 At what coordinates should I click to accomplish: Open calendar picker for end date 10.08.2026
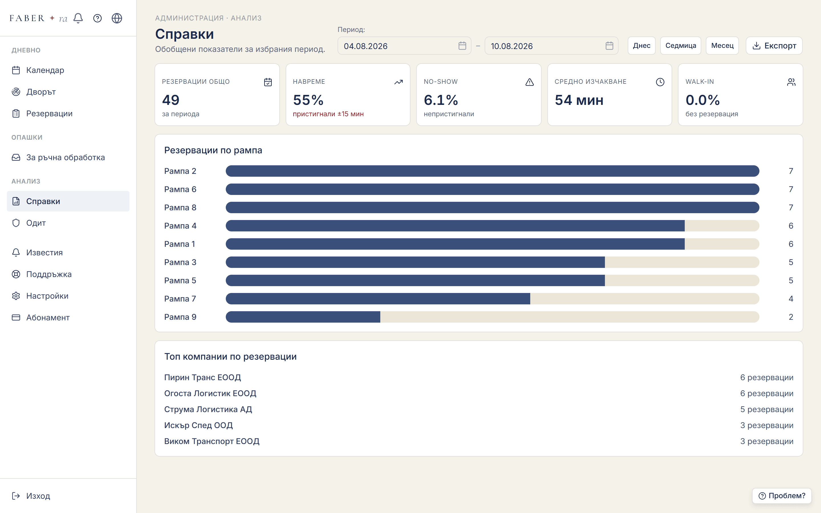[x=609, y=46]
